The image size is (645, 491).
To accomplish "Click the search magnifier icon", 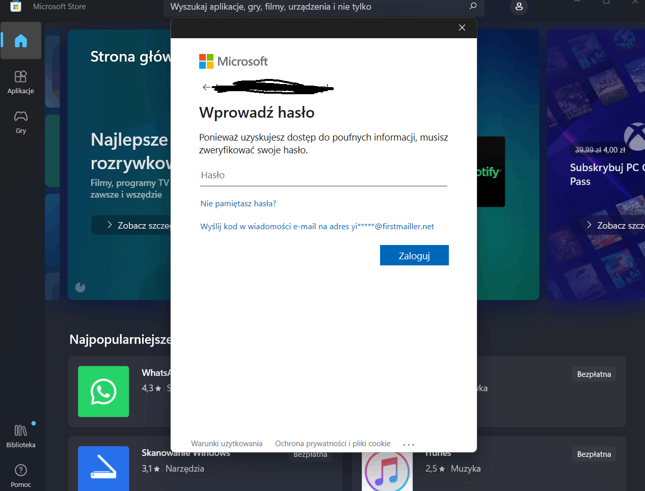I will click(x=473, y=6).
